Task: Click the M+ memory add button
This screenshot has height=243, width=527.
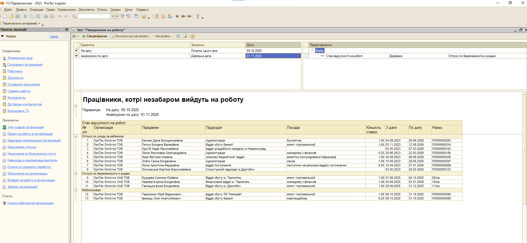Action: coord(183,17)
